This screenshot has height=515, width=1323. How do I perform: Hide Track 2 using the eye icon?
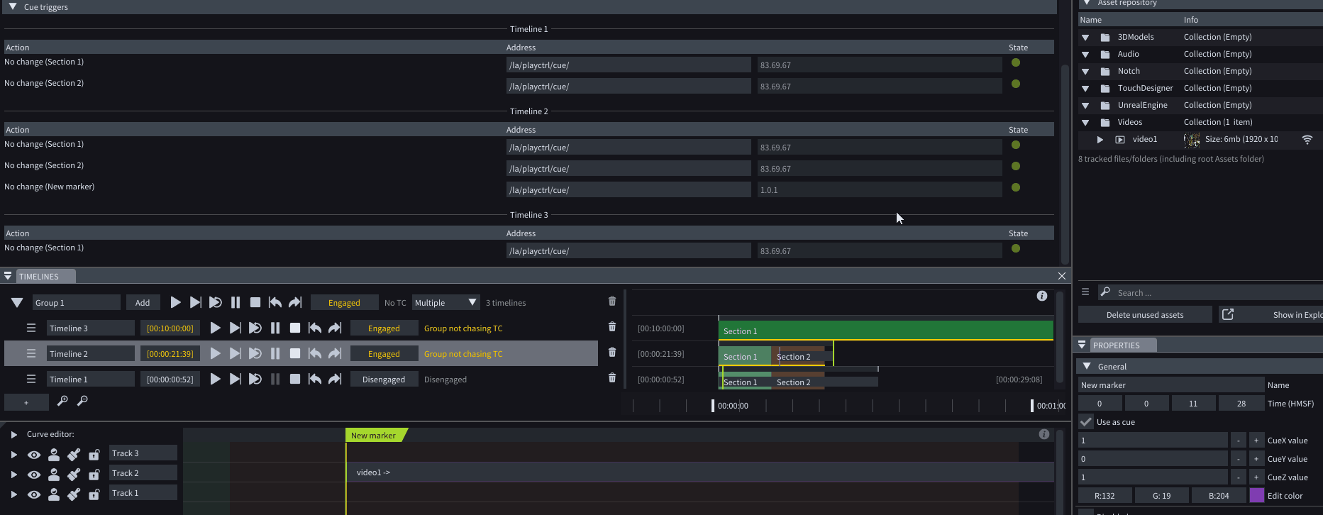[33, 475]
